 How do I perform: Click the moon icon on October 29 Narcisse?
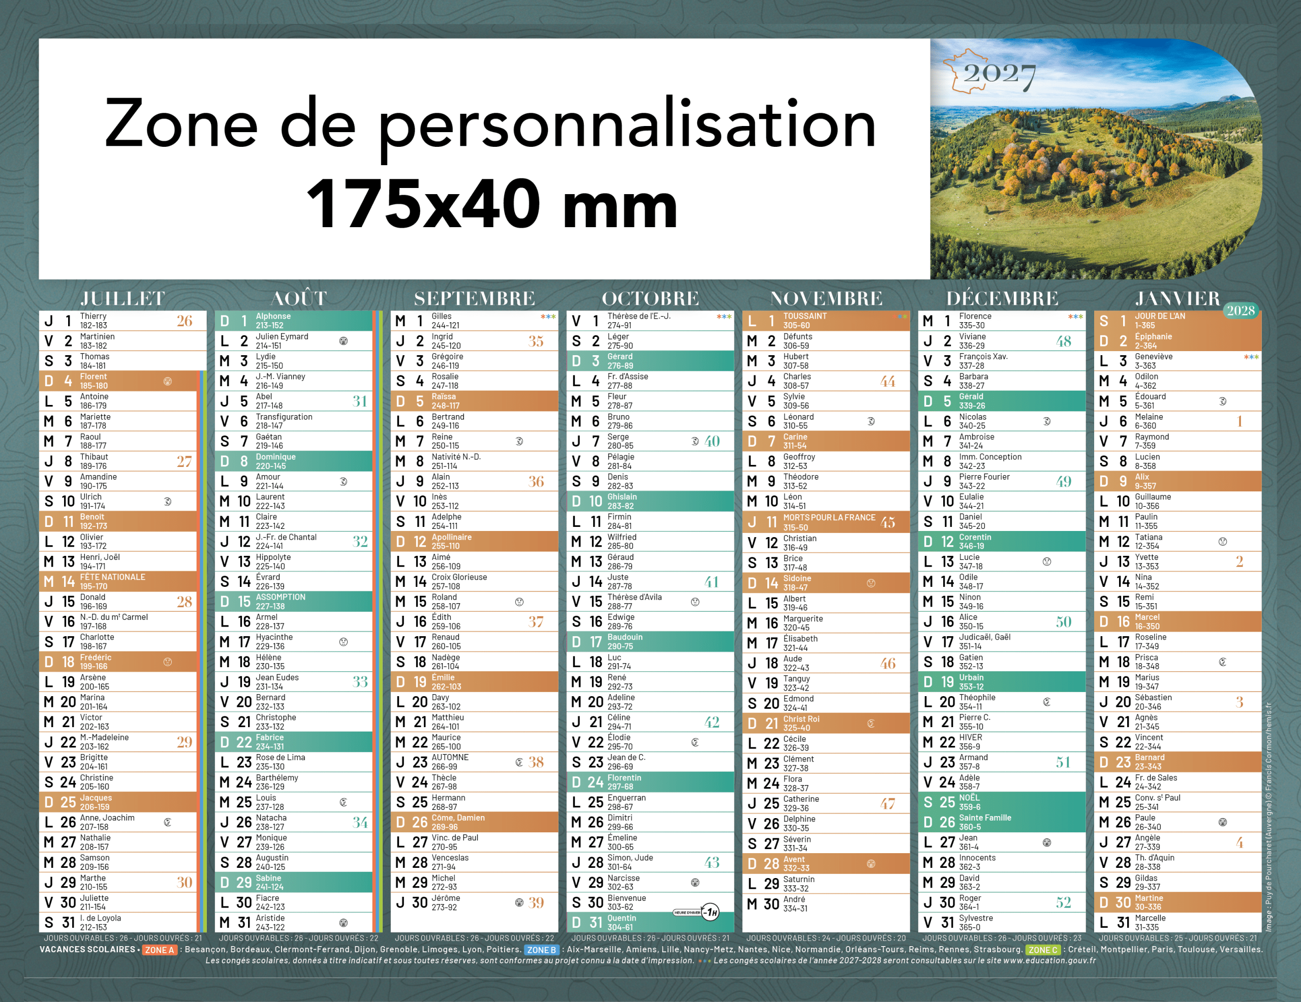[695, 882]
